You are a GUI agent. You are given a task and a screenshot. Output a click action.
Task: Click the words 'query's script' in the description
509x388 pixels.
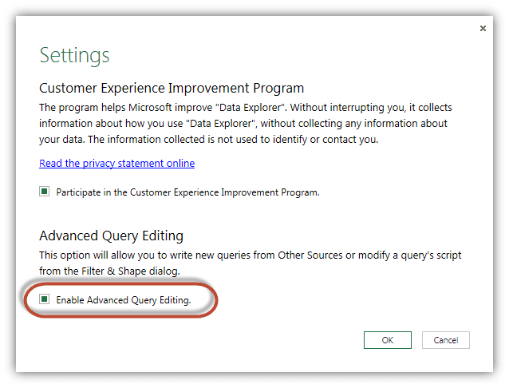click(x=431, y=255)
